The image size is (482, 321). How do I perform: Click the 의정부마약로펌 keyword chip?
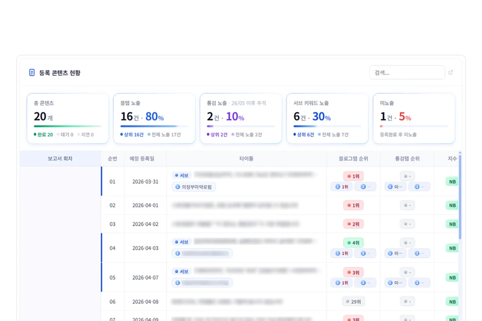(194, 187)
